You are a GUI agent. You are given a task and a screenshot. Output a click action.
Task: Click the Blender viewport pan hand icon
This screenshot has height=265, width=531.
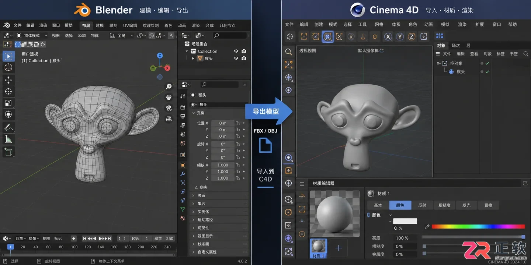point(169,97)
